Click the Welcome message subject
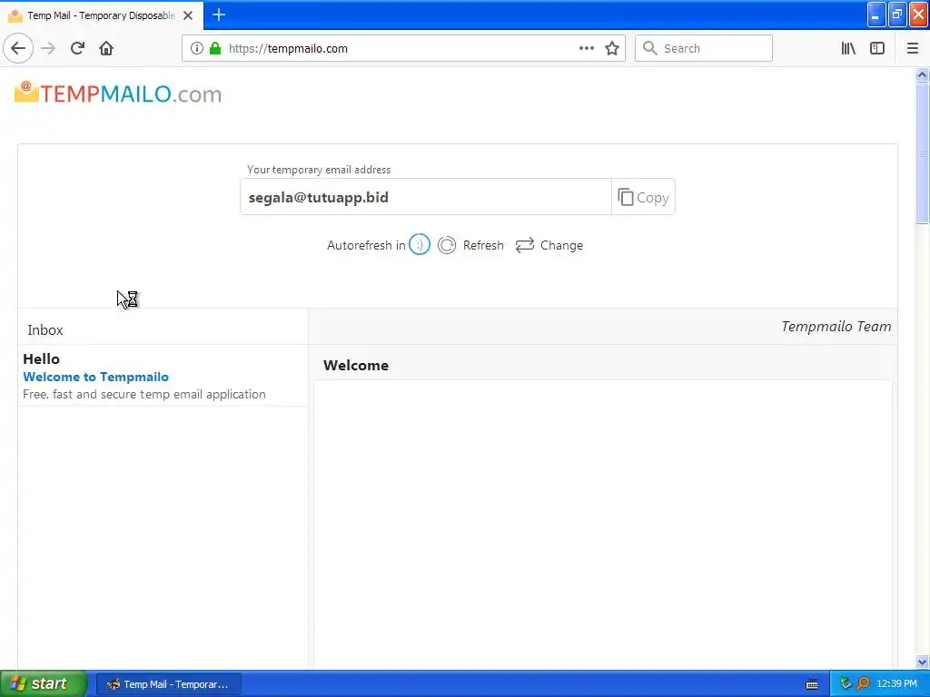 pos(356,365)
